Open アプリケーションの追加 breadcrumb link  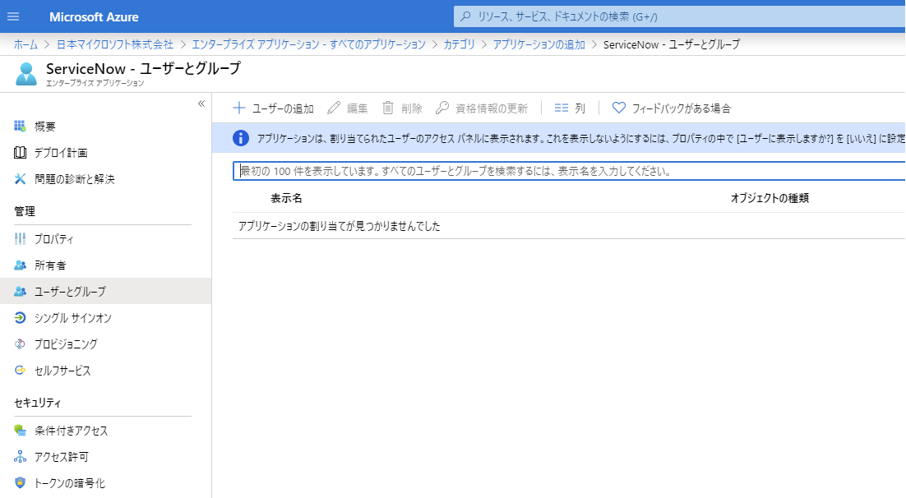pyautogui.click(x=539, y=44)
